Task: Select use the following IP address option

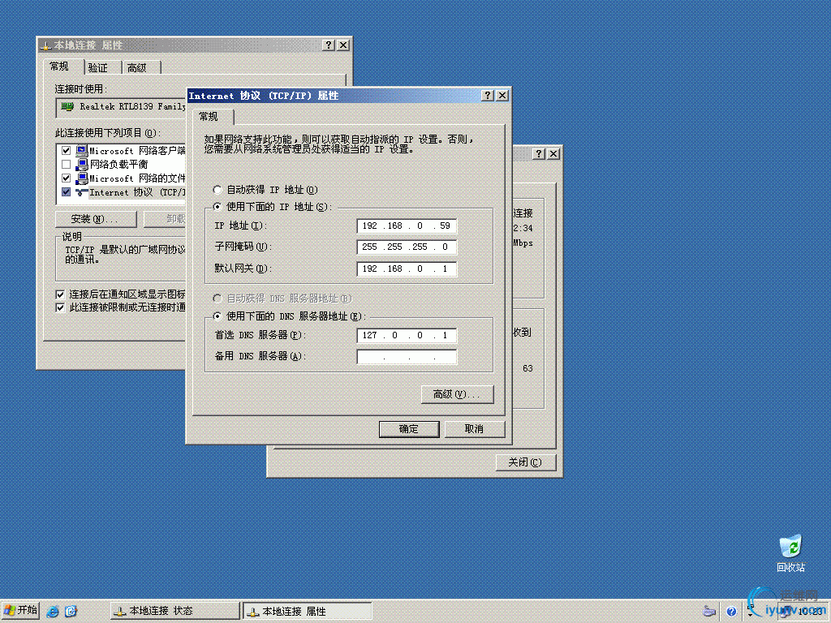Action: [x=217, y=207]
